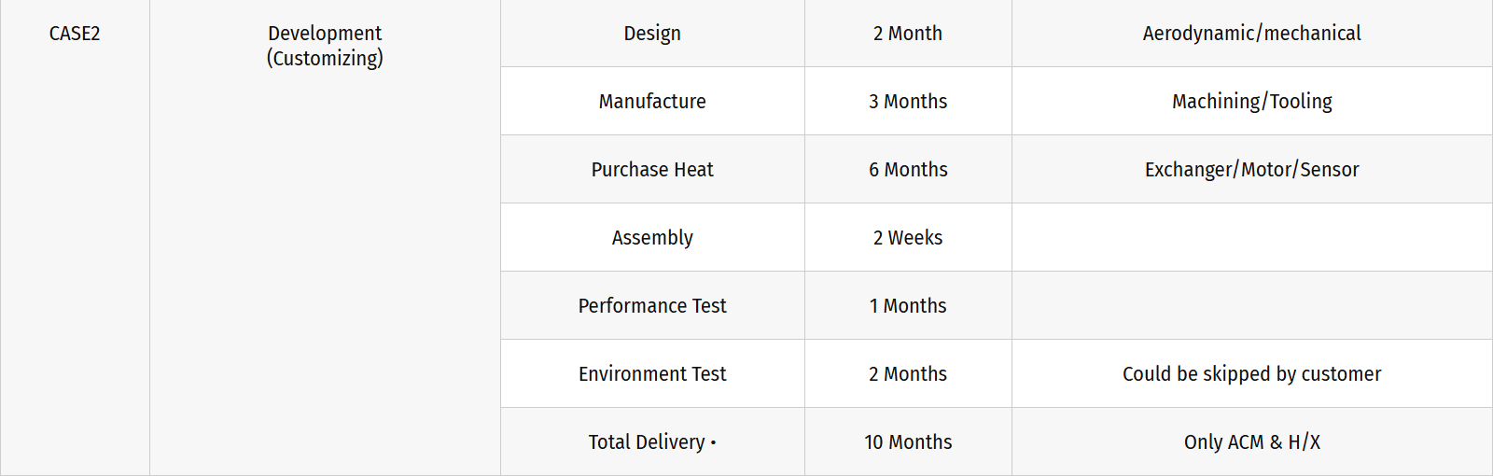
Task: Select the Total Delivery cell
Action: (x=652, y=441)
